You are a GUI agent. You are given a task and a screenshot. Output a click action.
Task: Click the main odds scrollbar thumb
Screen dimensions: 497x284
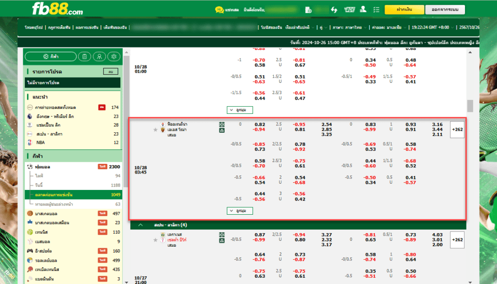[470, 106]
